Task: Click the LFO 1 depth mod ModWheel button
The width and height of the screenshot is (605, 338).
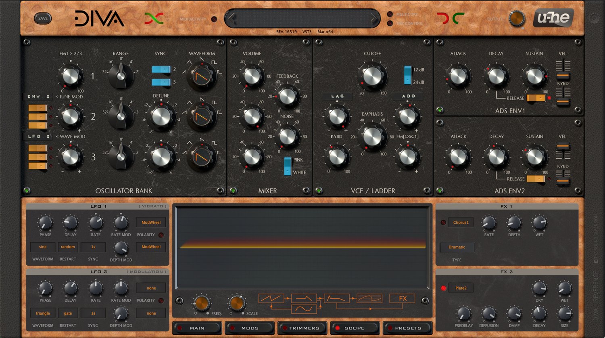Action: [151, 247]
